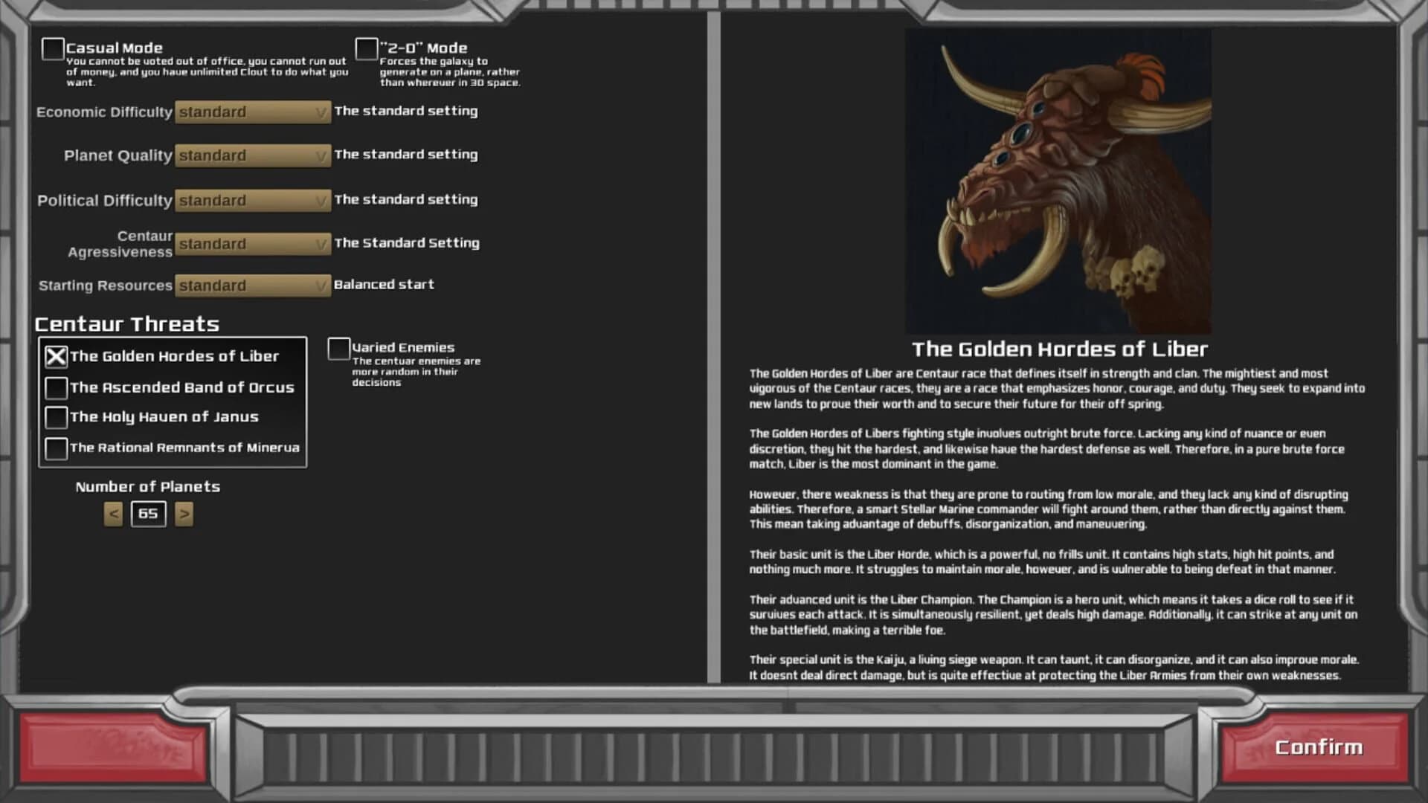Viewport: 1428px width, 803px height.
Task: Open the Political Difficulty dropdown
Action: (253, 201)
